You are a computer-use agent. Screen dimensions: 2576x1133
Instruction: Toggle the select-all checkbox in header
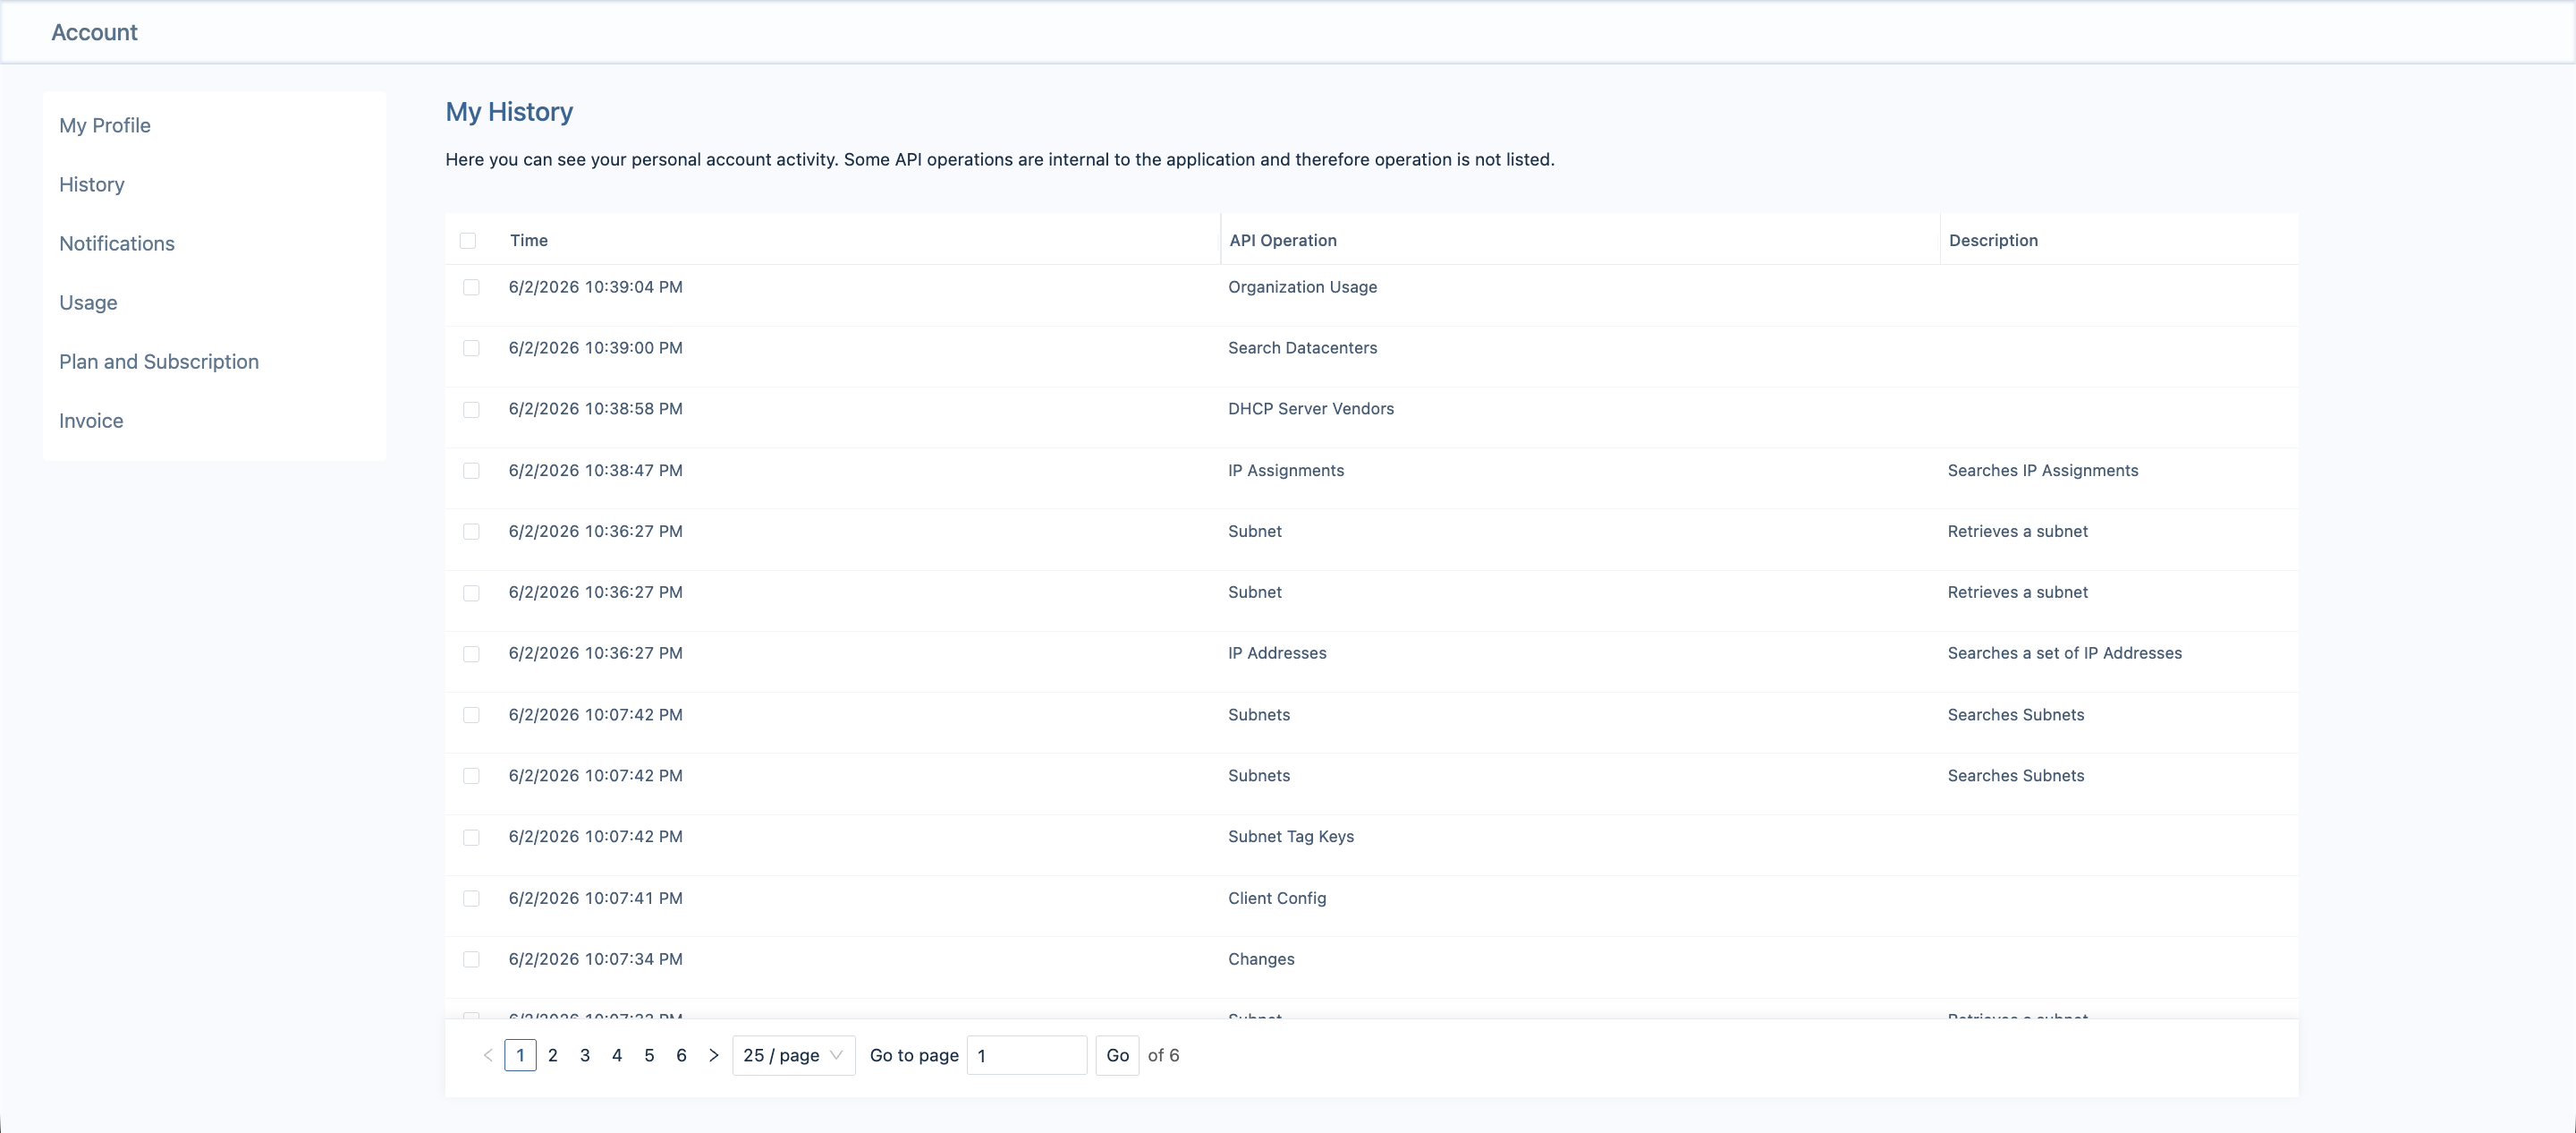(468, 240)
